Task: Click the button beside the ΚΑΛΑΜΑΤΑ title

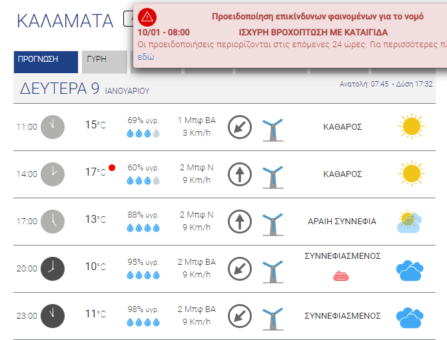Action: coord(129,19)
